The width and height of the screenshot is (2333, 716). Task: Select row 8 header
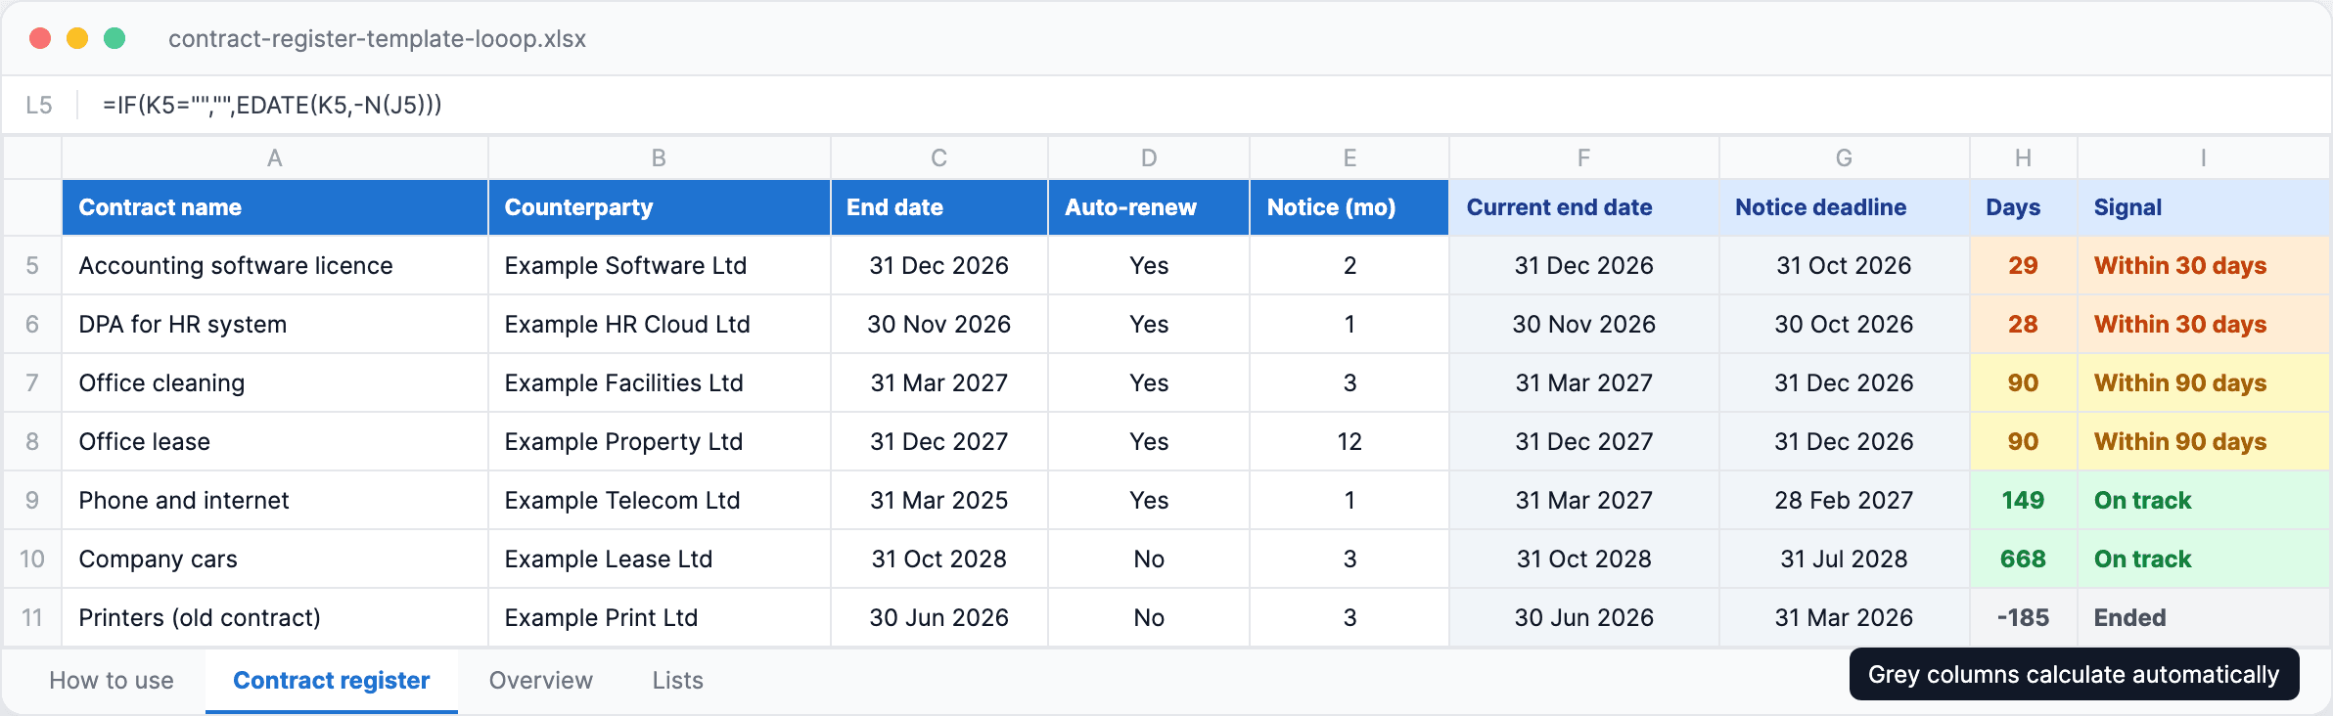click(32, 441)
